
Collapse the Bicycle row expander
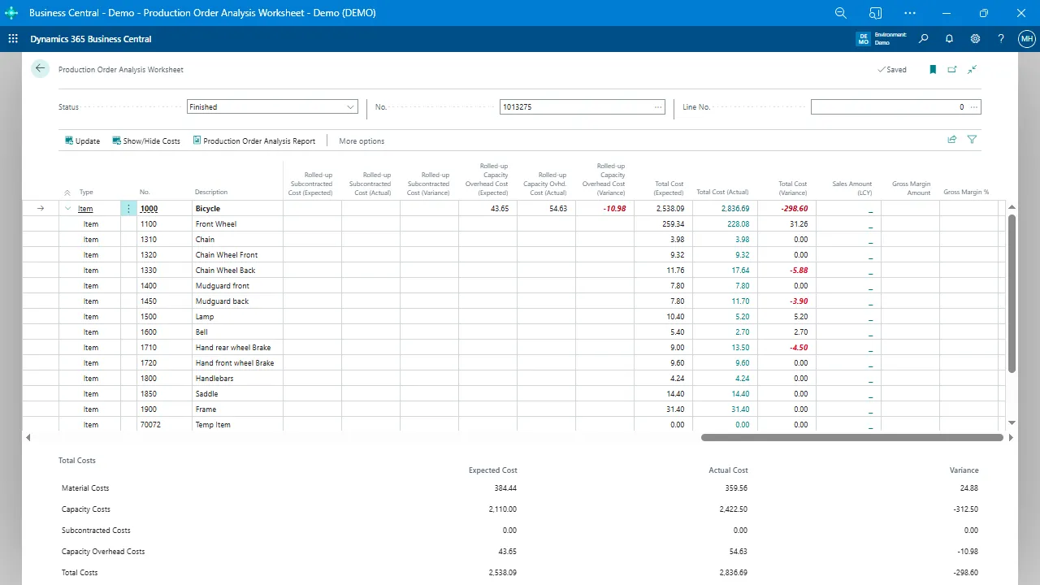click(x=68, y=209)
